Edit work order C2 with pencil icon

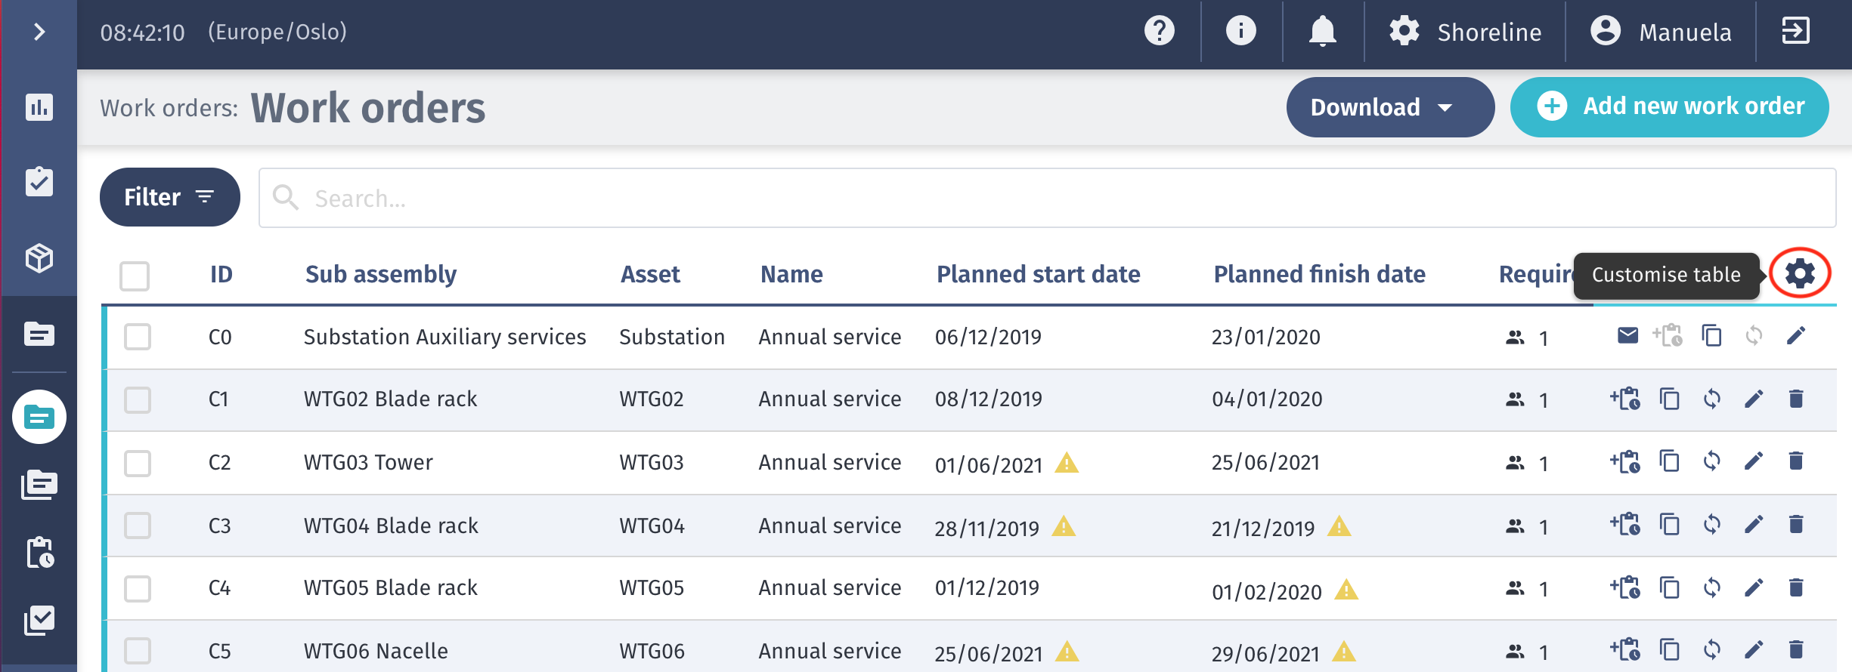pos(1754,461)
